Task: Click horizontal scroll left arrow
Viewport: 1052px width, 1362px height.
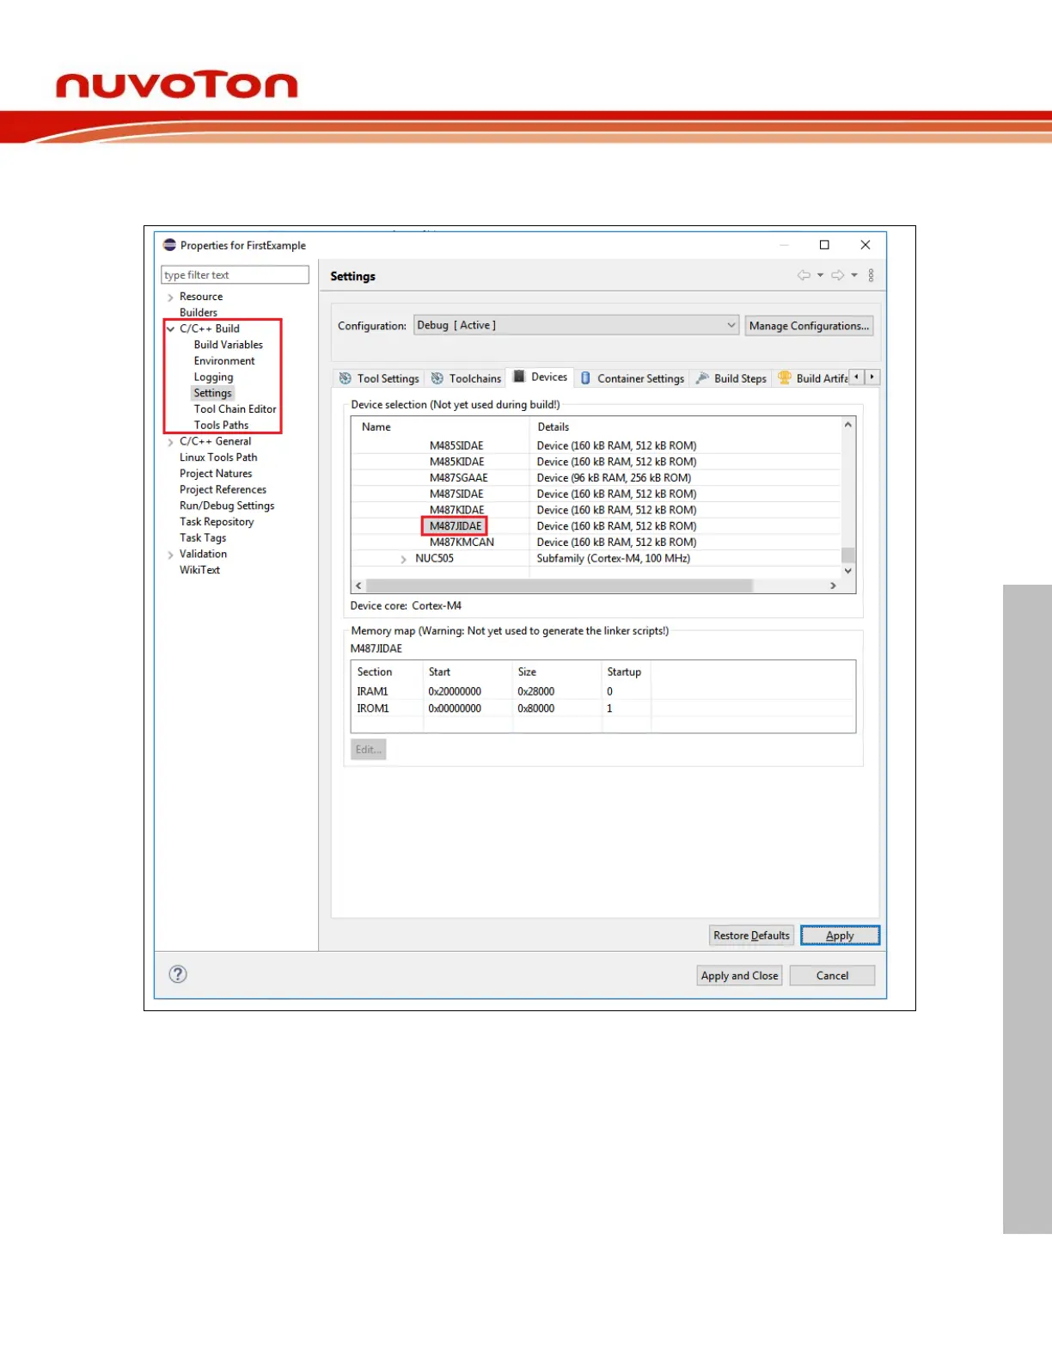Action: (359, 586)
